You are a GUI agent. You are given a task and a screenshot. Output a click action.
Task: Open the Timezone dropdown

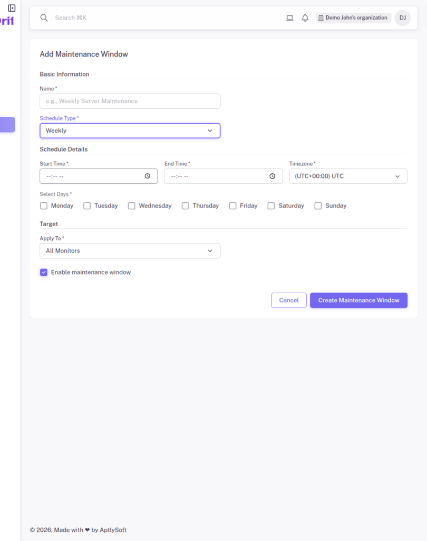348,176
